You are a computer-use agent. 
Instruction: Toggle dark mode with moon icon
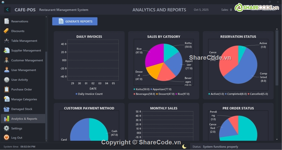pyautogui.click(x=184, y=146)
